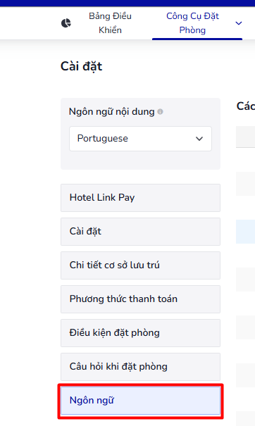This screenshot has height=426, width=255.
Task: Open the Portuguese content language selector
Action: pyautogui.click(x=140, y=139)
